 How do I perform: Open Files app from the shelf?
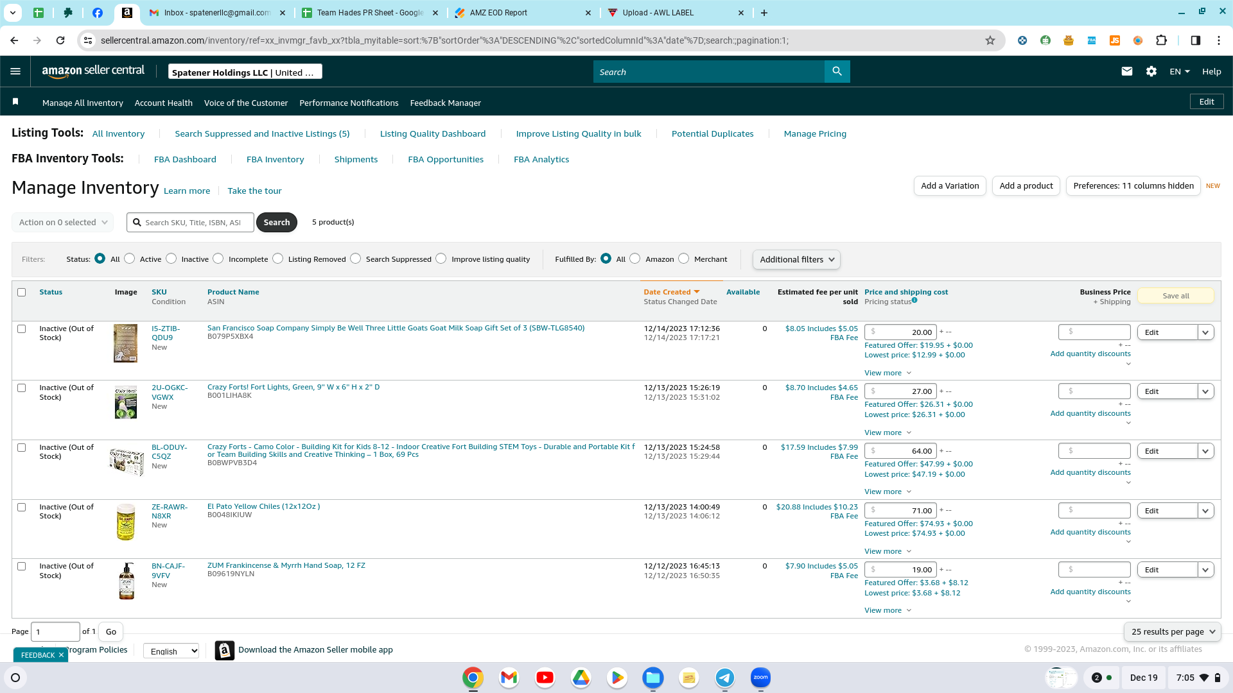coord(652,678)
